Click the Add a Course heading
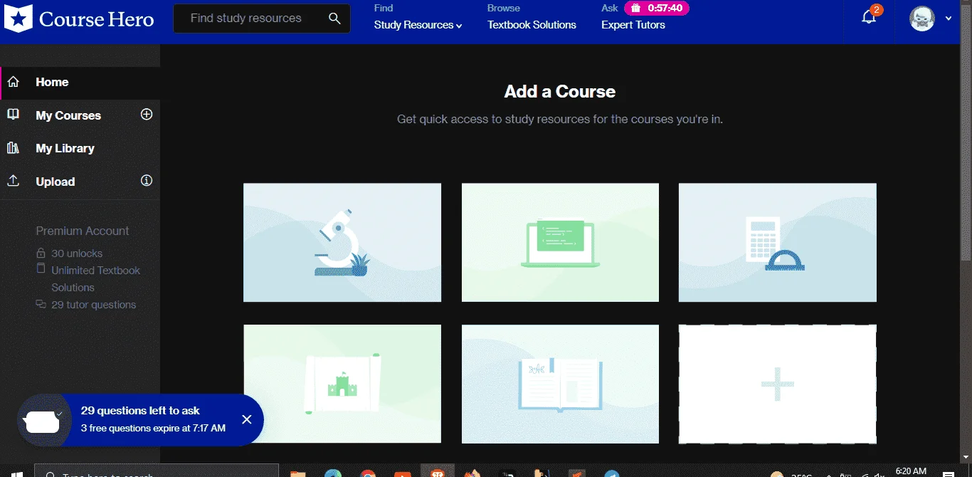 [x=560, y=91]
